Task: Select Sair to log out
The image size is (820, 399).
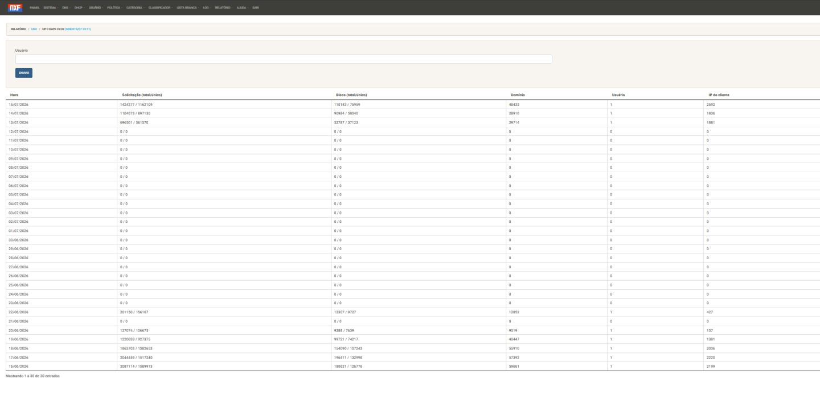Action: pos(256,8)
